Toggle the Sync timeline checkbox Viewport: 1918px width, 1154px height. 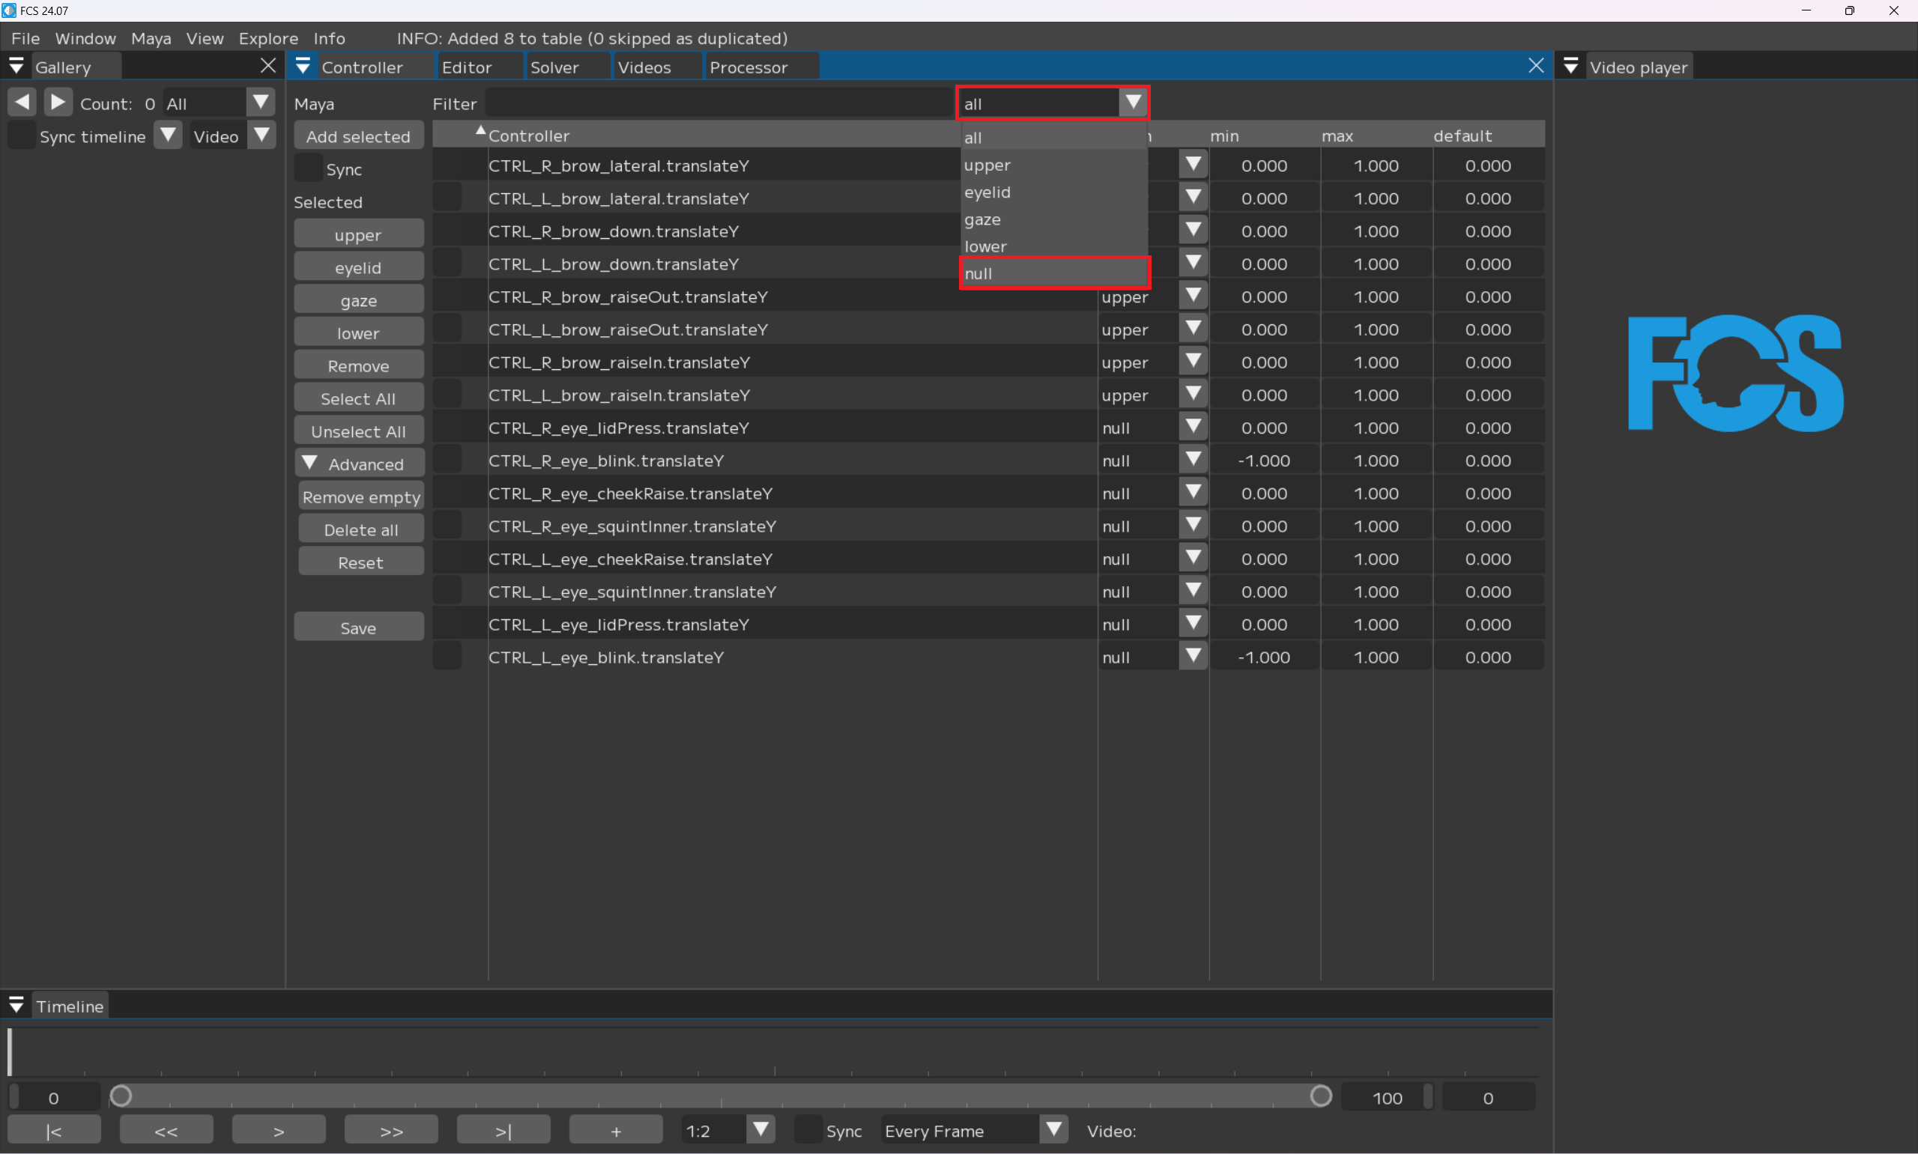point(22,136)
